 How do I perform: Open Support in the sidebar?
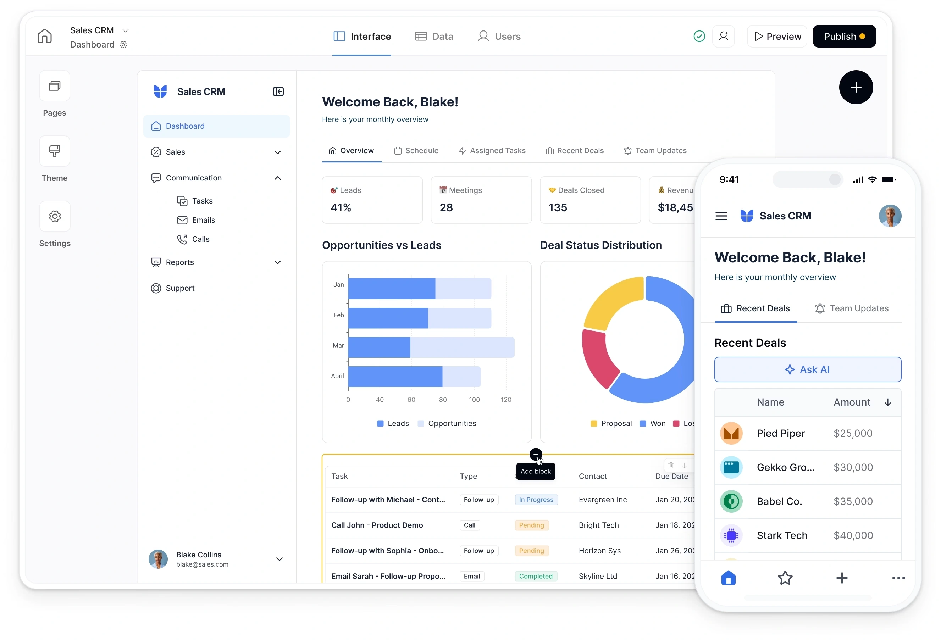[173, 288]
